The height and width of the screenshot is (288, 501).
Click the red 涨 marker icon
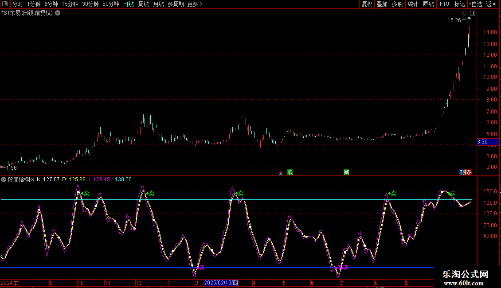[x=469, y=172]
